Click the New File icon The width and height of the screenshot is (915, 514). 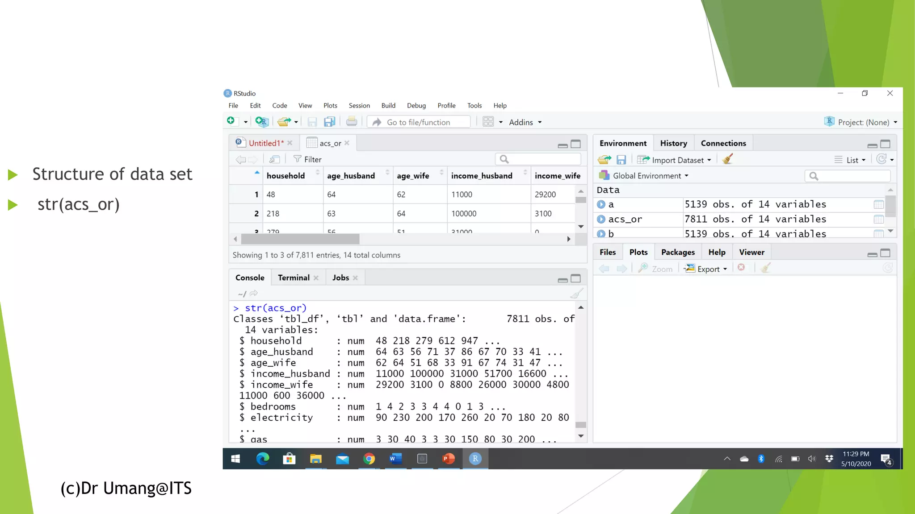pyautogui.click(x=231, y=121)
